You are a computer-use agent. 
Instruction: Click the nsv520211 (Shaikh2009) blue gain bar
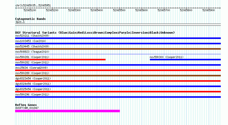(118, 38)
